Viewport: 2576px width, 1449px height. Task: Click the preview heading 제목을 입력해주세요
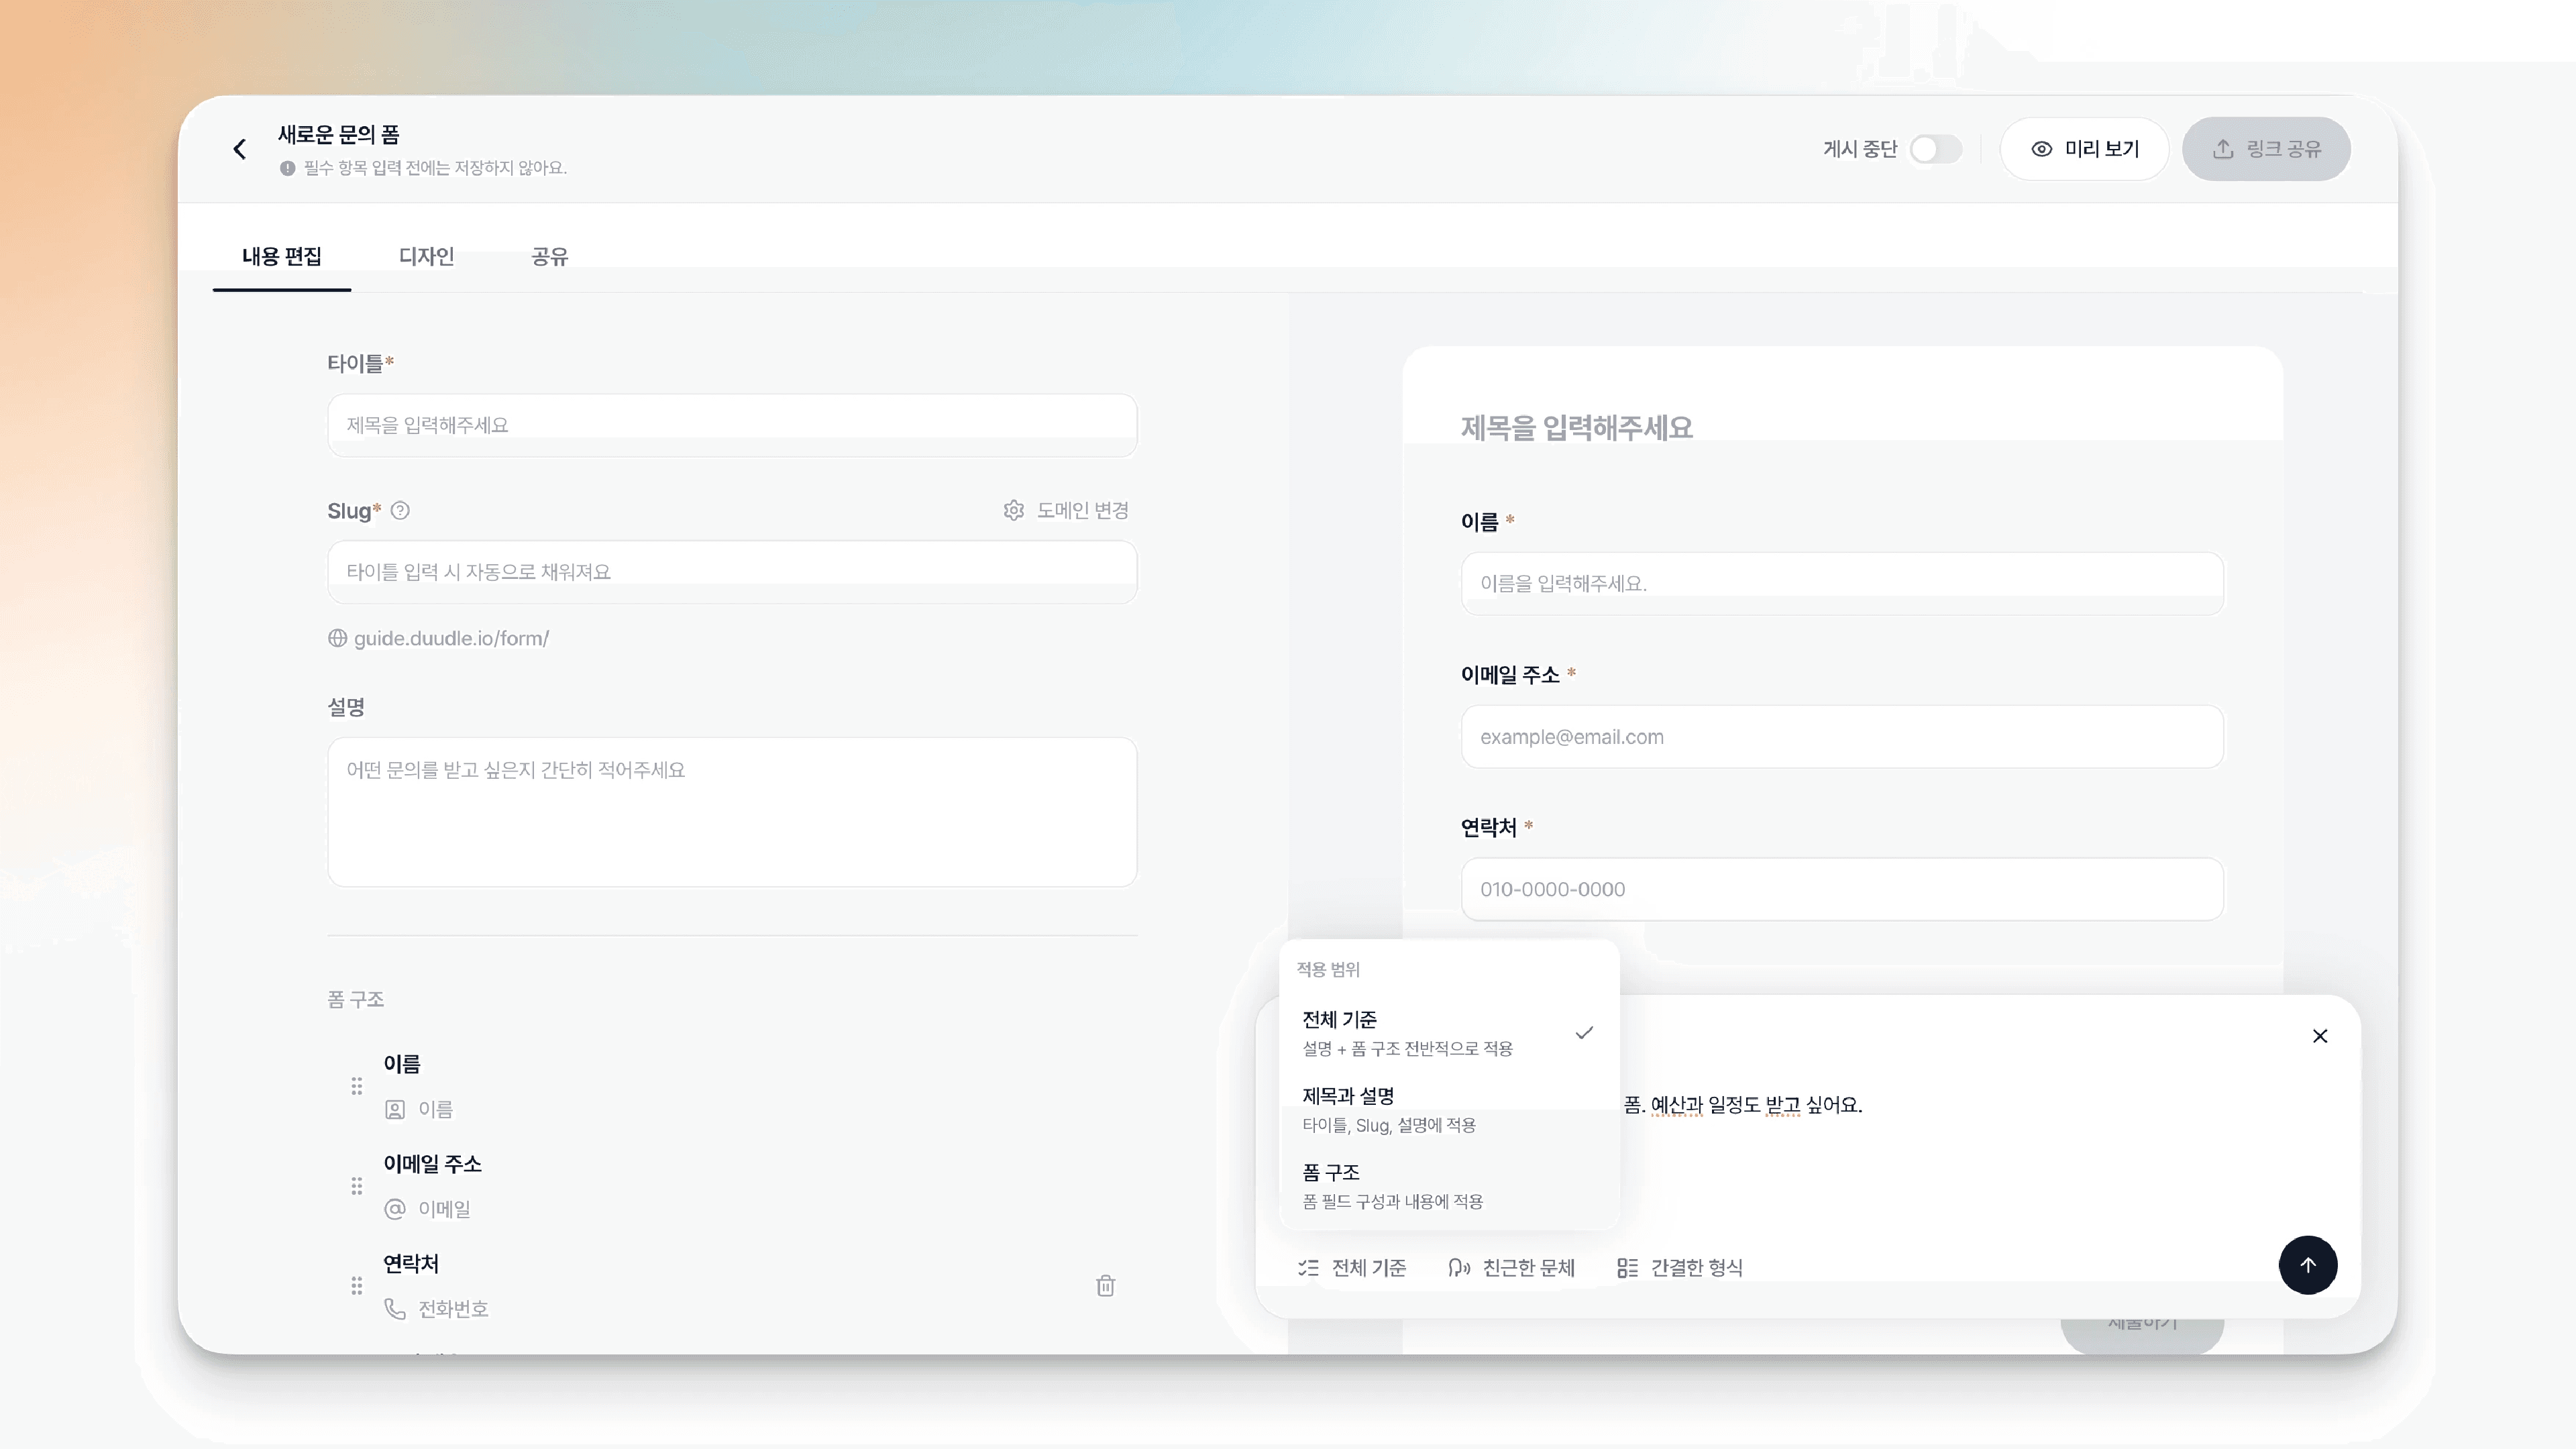[x=1576, y=428]
